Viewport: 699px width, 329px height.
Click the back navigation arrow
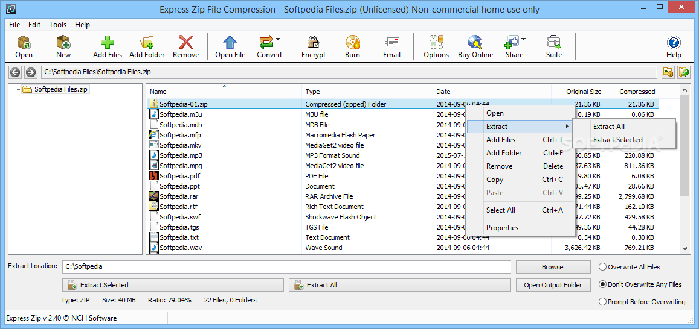(16, 72)
